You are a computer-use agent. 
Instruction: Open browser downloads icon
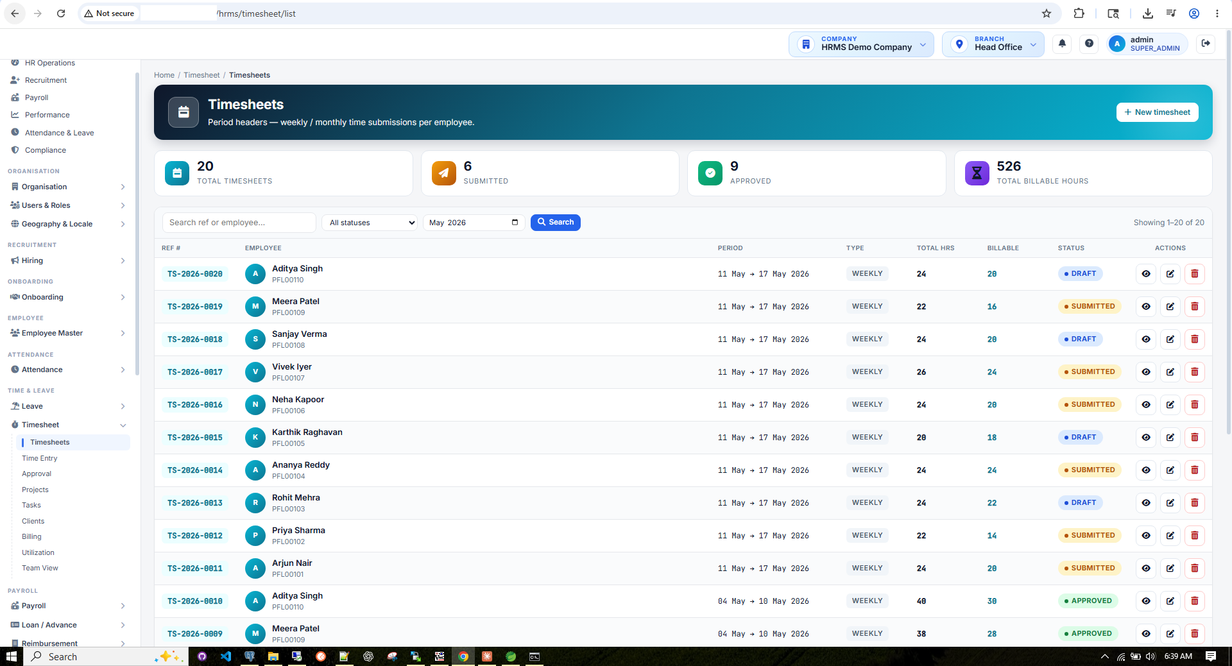[1148, 13]
